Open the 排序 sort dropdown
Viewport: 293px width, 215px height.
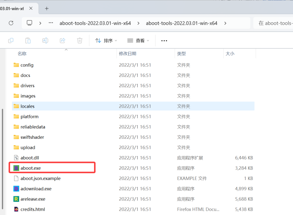coord(106,41)
